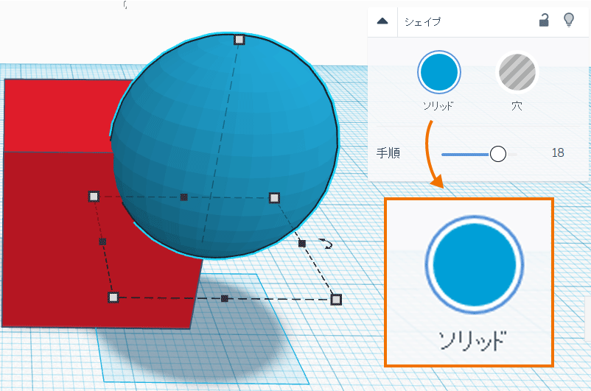Click the 手順 label
The height and width of the screenshot is (391, 591).
(388, 153)
